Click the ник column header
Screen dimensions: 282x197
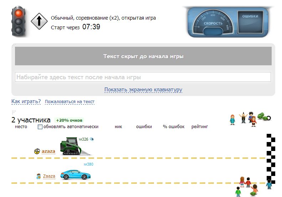118,127
